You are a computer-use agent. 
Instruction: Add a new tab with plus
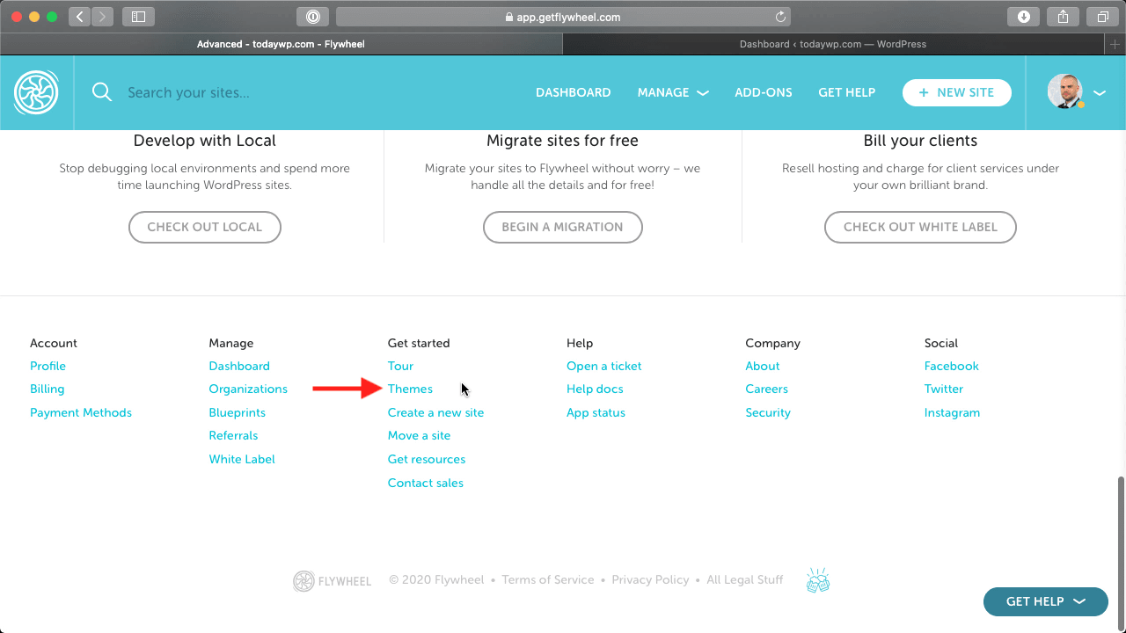[1115, 44]
